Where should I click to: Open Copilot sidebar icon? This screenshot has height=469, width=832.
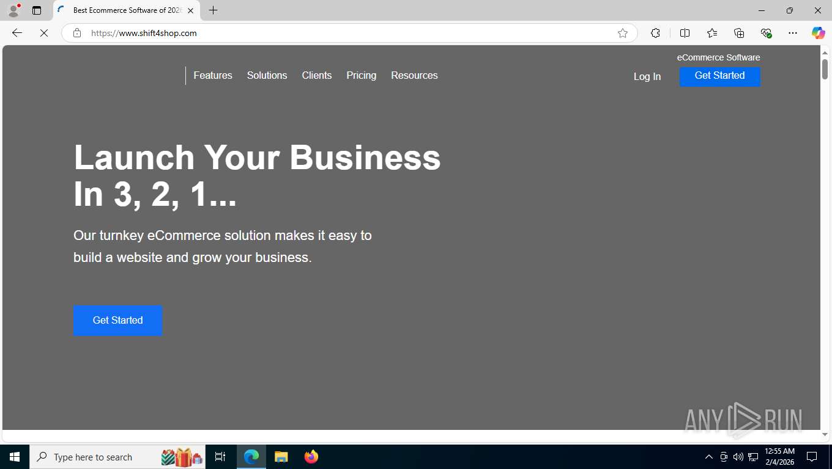[x=818, y=33]
